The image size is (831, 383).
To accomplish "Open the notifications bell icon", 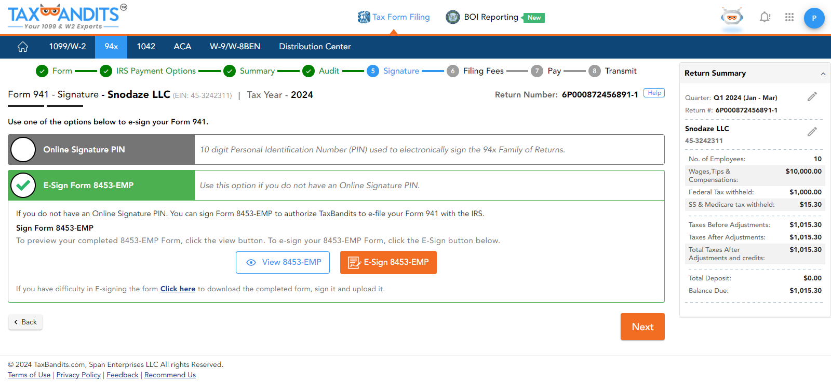I will [765, 17].
